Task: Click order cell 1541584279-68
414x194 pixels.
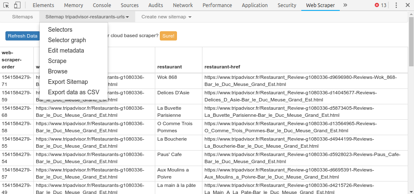Action: (17, 112)
